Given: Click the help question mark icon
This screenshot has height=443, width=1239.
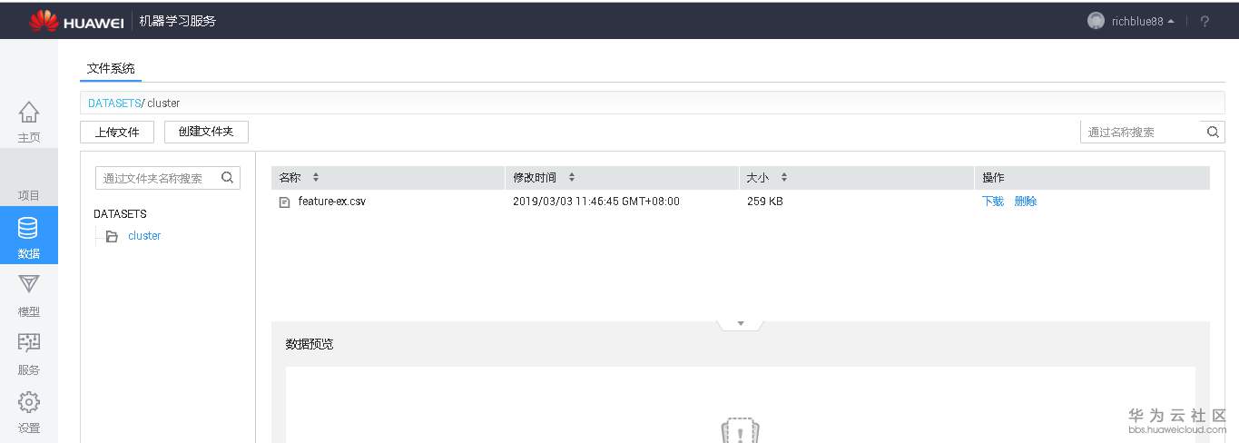Looking at the screenshot, I should (1205, 21).
